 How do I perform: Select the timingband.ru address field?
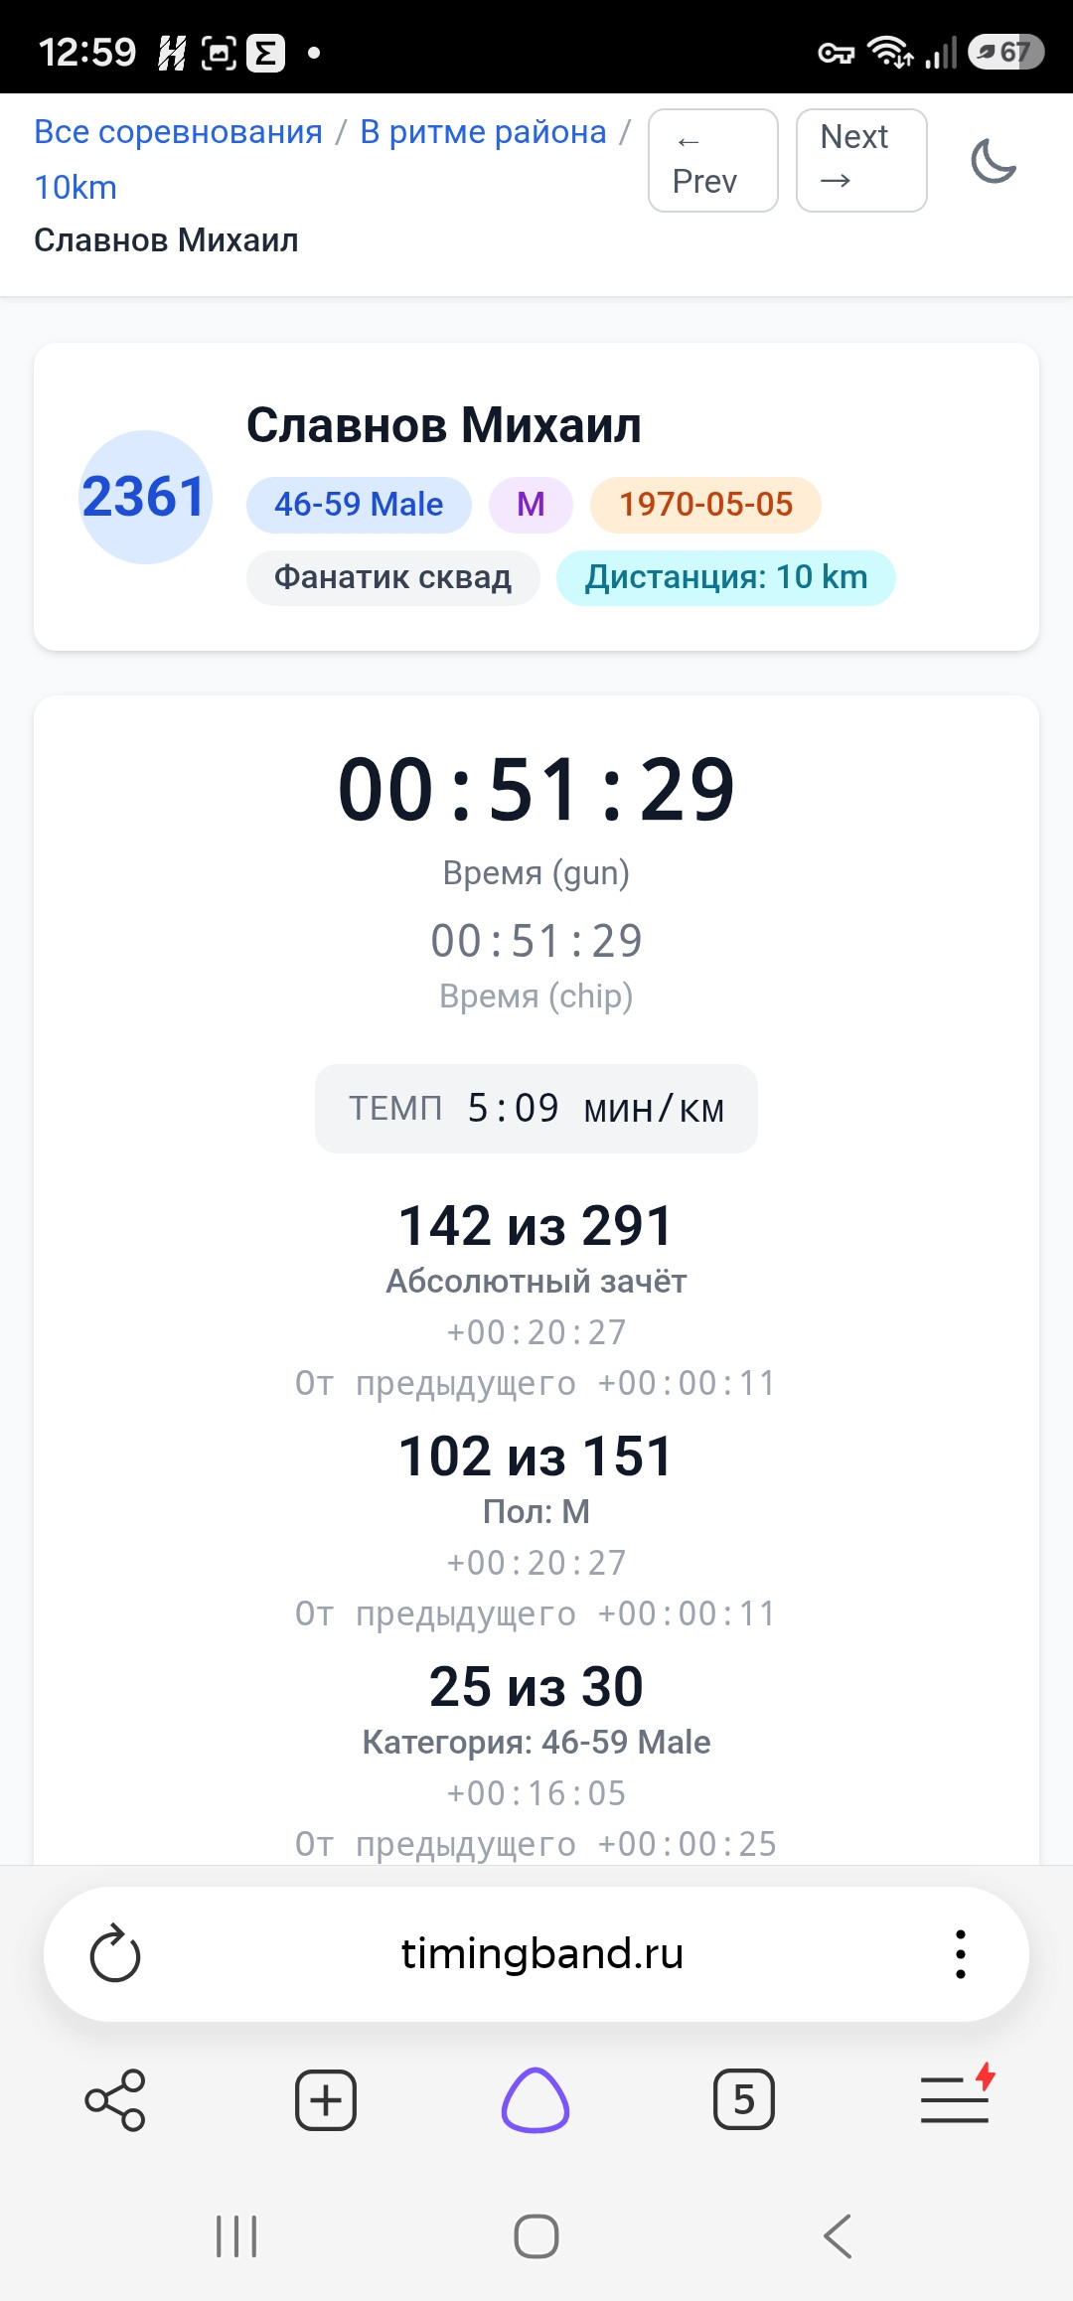[x=541, y=1954]
